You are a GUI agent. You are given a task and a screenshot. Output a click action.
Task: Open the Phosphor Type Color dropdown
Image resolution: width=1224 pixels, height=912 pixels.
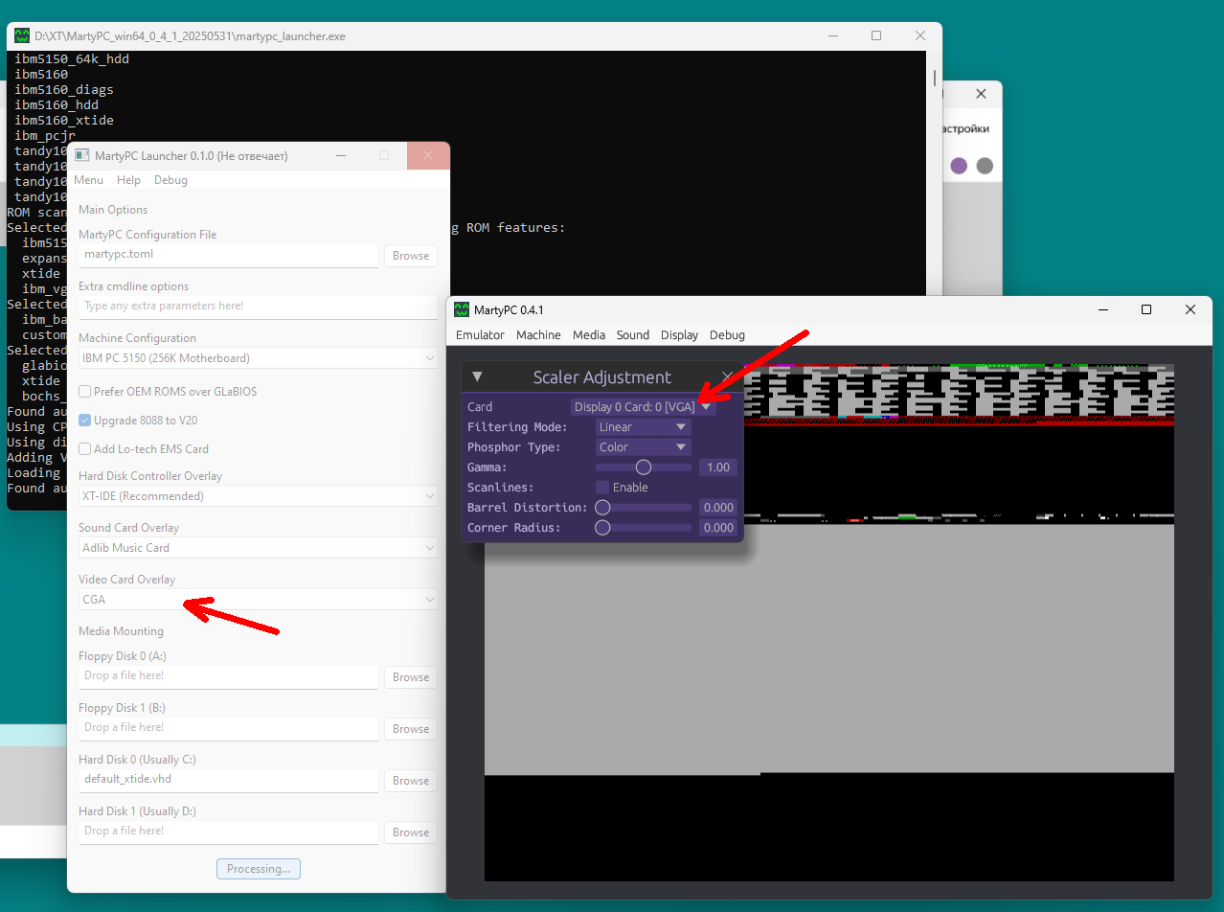643,447
